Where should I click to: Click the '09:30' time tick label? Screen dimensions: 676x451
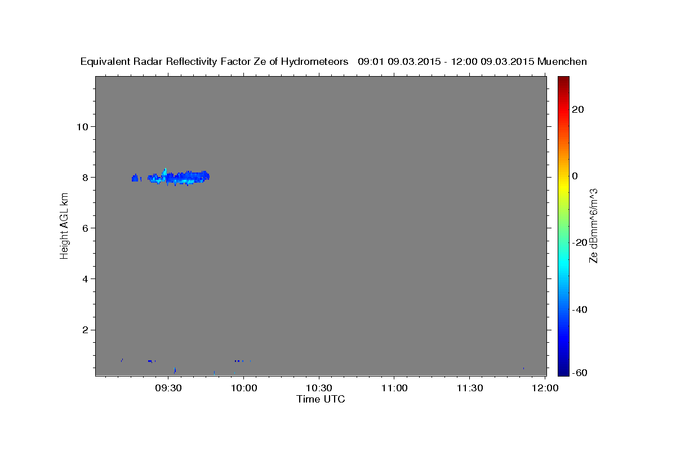[168, 388]
